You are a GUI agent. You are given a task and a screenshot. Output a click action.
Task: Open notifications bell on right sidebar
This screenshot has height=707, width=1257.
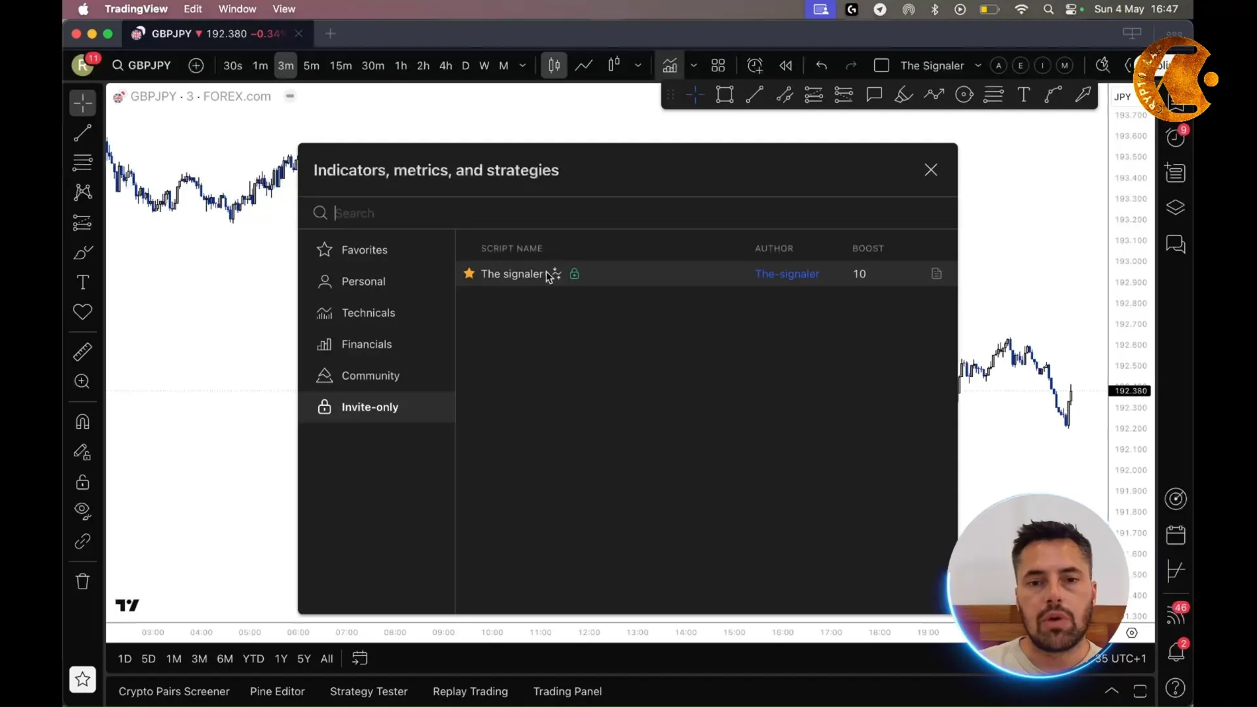click(x=1176, y=651)
